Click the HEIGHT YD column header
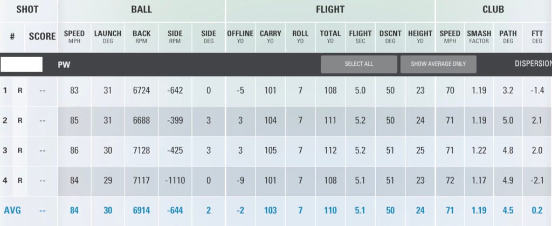552x226 pixels. coord(420,36)
